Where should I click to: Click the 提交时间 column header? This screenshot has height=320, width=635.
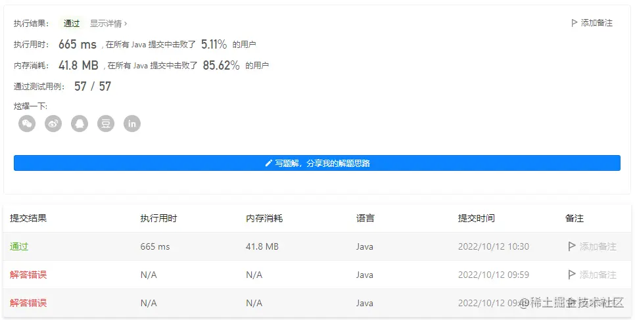pyautogui.click(x=476, y=218)
